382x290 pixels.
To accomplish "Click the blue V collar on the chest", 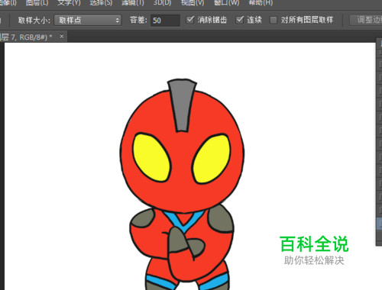I will pyautogui.click(x=183, y=222).
